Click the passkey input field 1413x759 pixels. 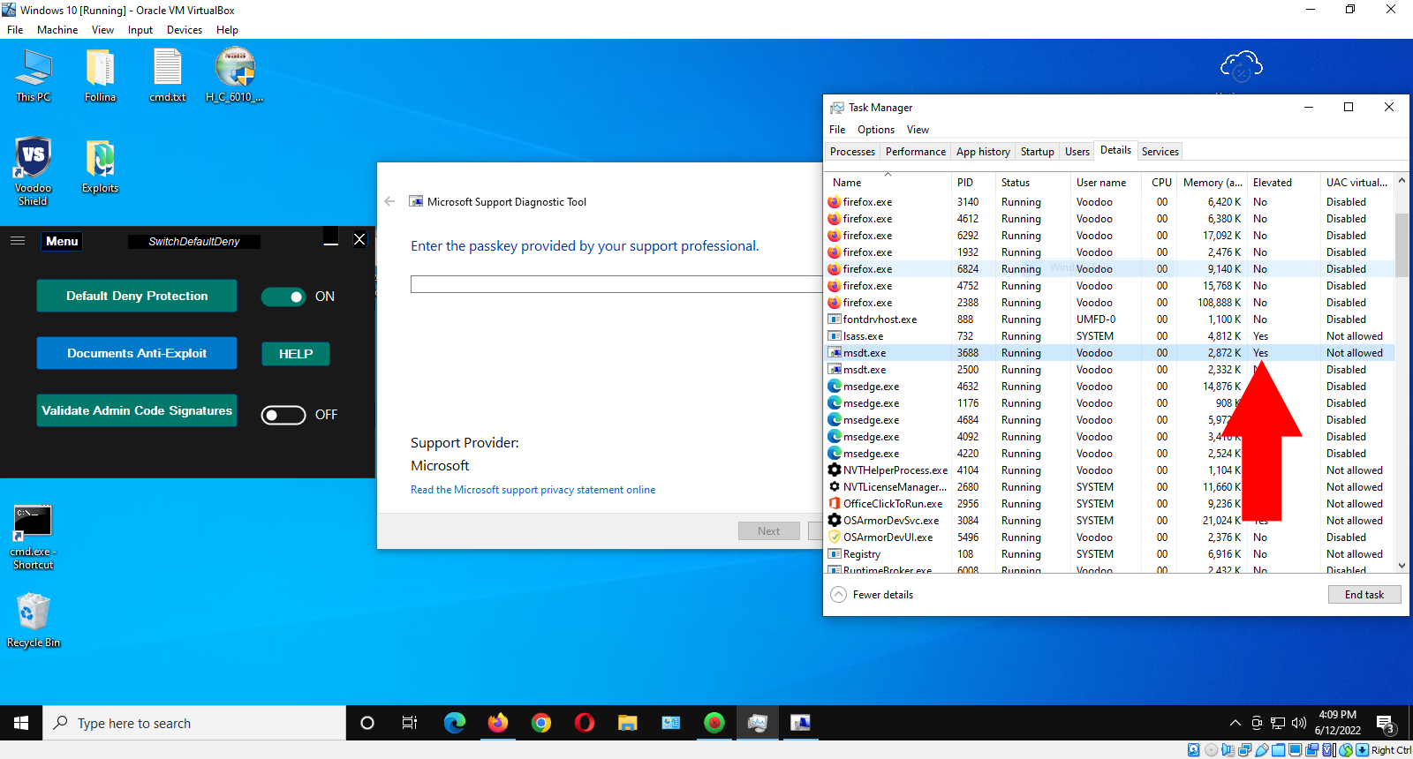(x=616, y=284)
